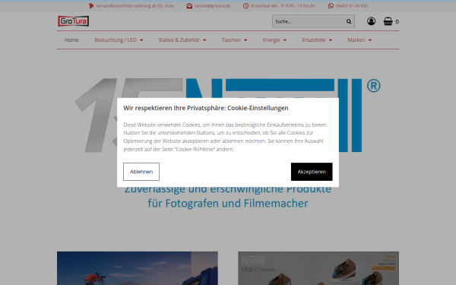Click the service@grotura.de email link
456x285 pixels.
tap(212, 6)
